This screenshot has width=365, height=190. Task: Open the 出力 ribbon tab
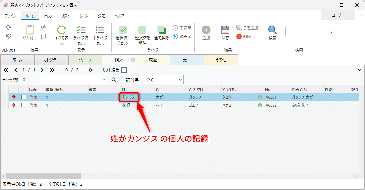[x=48, y=16]
